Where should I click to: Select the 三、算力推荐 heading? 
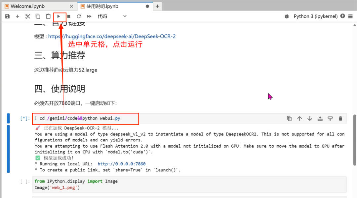tap(59, 55)
